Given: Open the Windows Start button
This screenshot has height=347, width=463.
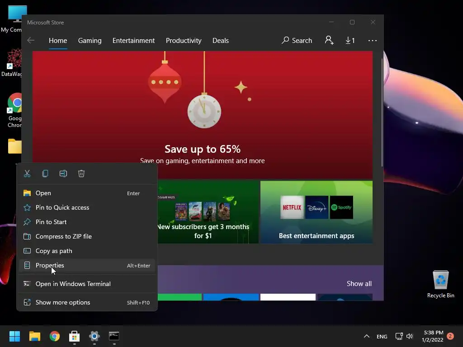Looking at the screenshot, I should (x=14, y=336).
